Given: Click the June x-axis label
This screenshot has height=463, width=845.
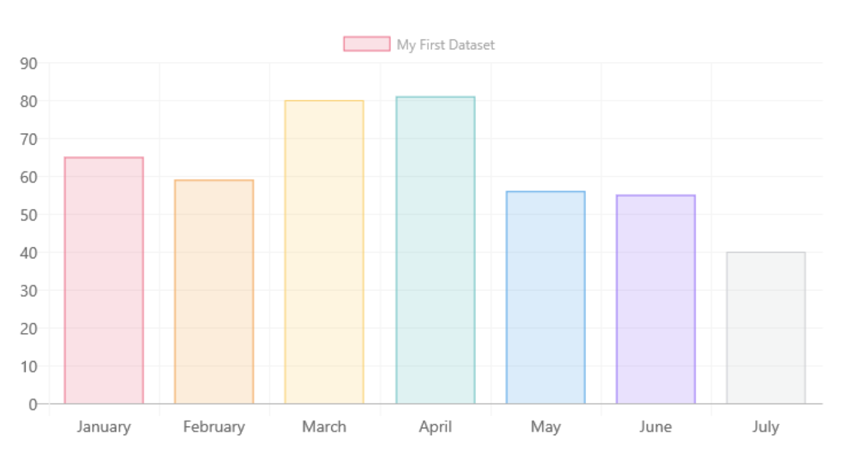Looking at the screenshot, I should click(656, 427).
